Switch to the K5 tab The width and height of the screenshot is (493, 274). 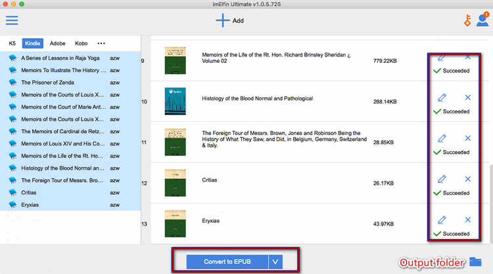pos(12,43)
